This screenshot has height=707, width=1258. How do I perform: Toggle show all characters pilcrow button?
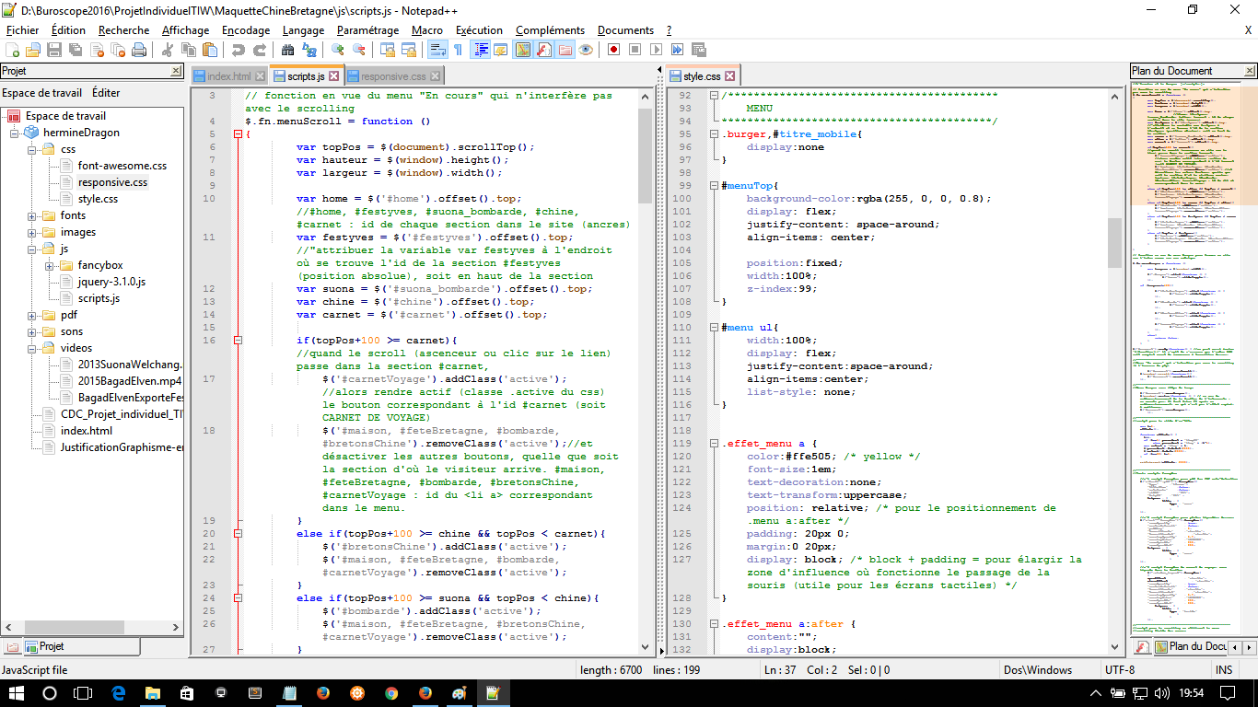click(x=458, y=50)
